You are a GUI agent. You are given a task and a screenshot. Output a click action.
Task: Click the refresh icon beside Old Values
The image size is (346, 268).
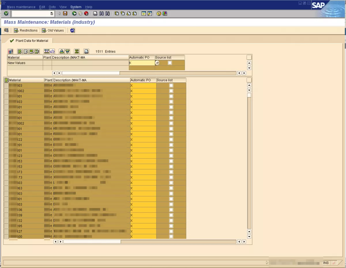point(72,31)
